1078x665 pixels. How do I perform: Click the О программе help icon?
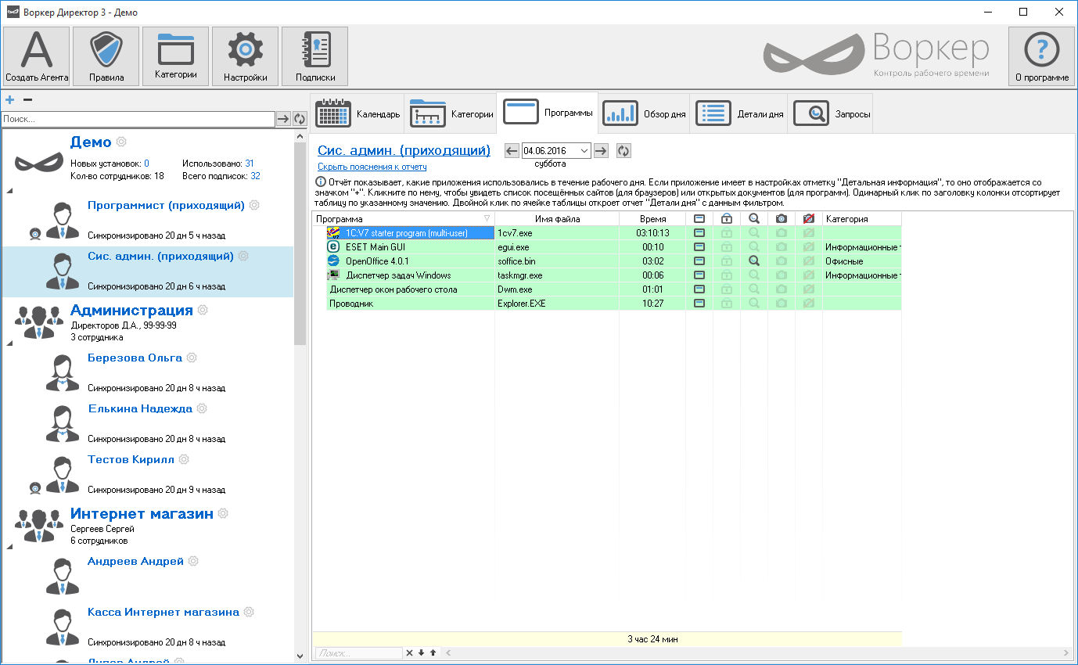(1041, 56)
